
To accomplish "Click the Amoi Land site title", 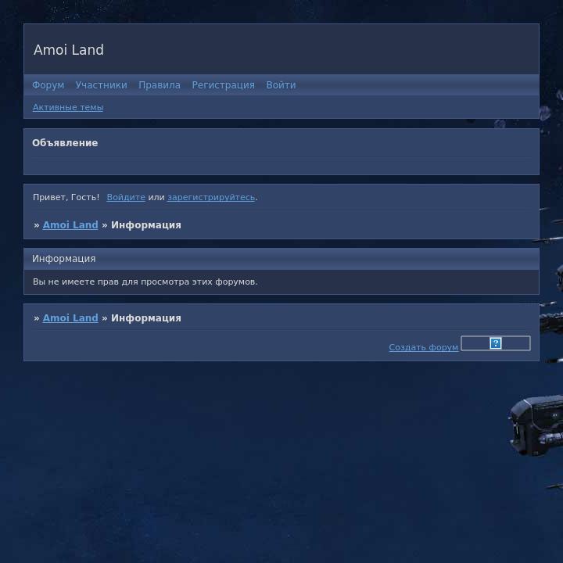I will click(x=69, y=50).
